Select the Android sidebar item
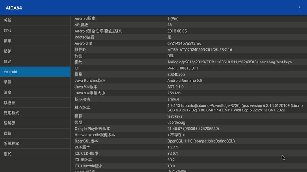This screenshot has width=307, height=172. [x=35, y=72]
